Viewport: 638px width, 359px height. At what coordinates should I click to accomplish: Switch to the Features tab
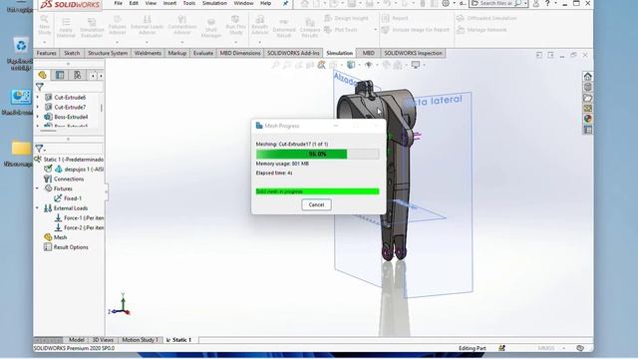tap(47, 53)
